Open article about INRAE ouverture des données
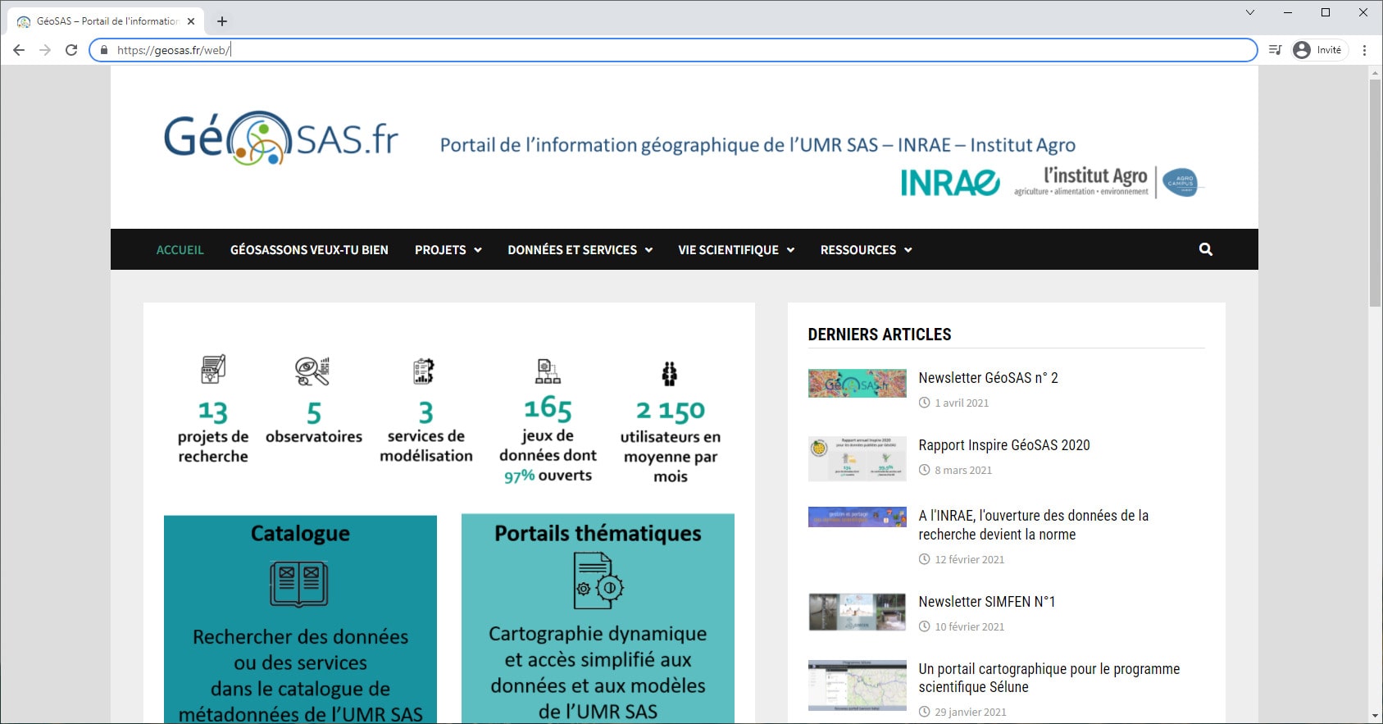 [x=1033, y=525]
